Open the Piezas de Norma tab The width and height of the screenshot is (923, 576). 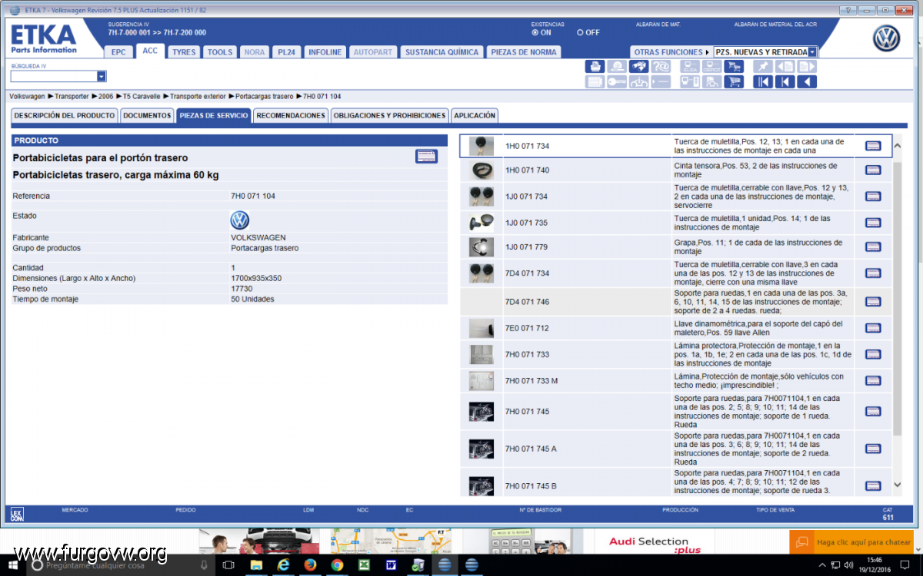[x=525, y=52]
